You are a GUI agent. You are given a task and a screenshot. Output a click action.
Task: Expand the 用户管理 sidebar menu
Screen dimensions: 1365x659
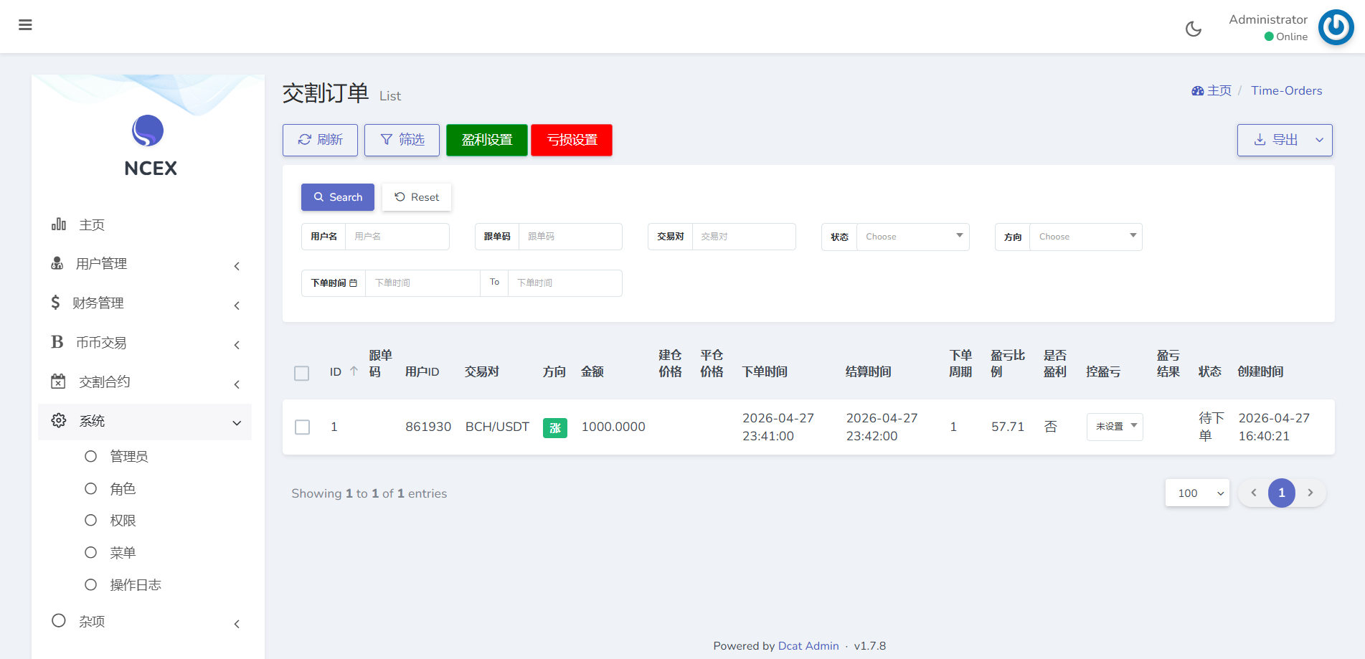pos(146,264)
